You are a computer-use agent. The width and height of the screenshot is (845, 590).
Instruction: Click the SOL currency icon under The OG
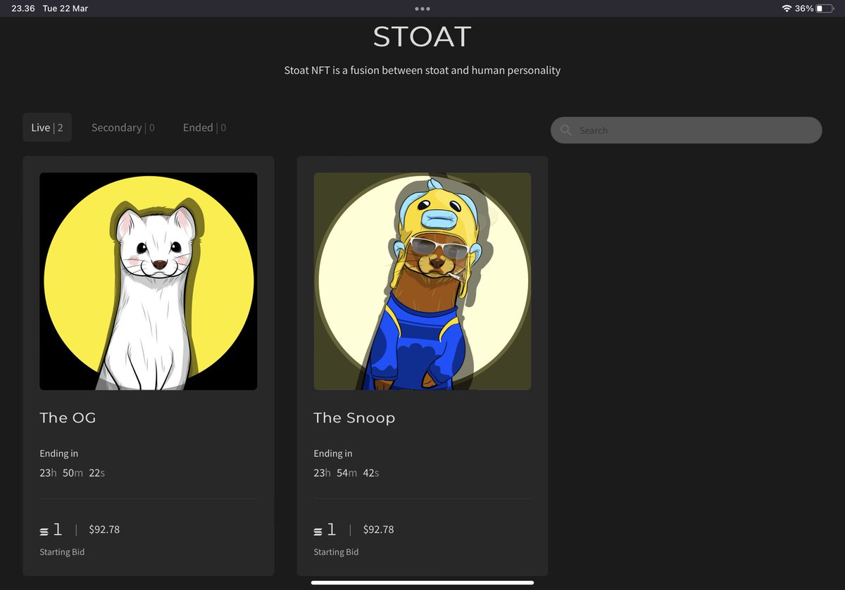click(x=44, y=529)
